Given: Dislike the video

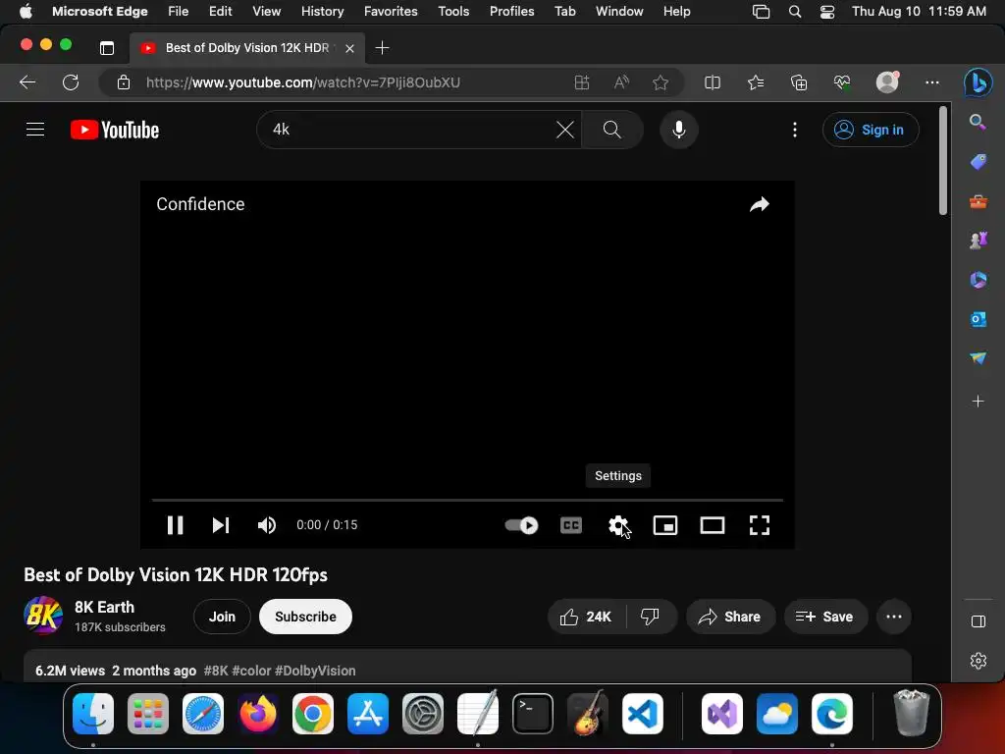Looking at the screenshot, I should coord(650,617).
